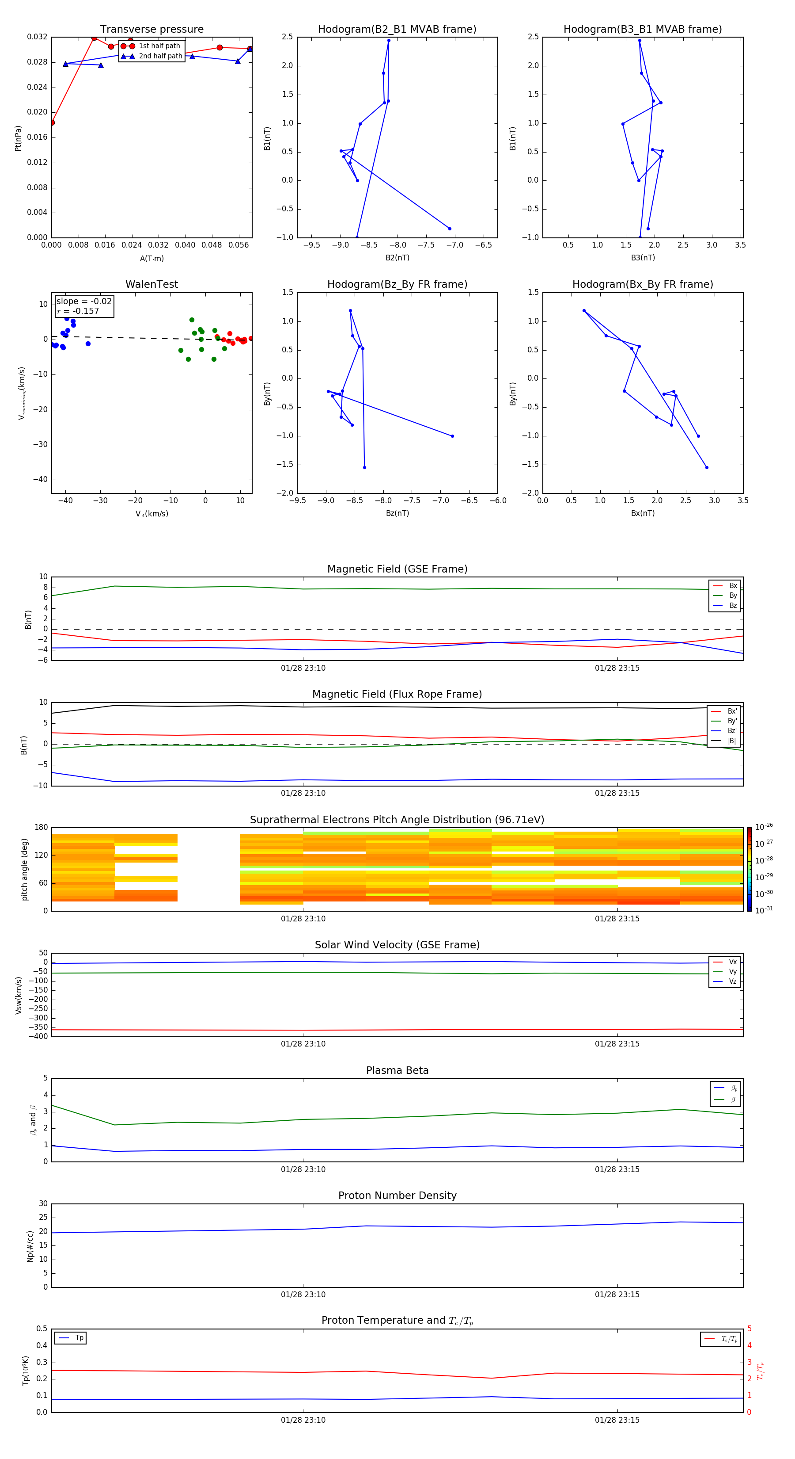Click 'Hodogram(Bx_By FR frame)' title
The image size is (795, 1459).
click(x=643, y=284)
